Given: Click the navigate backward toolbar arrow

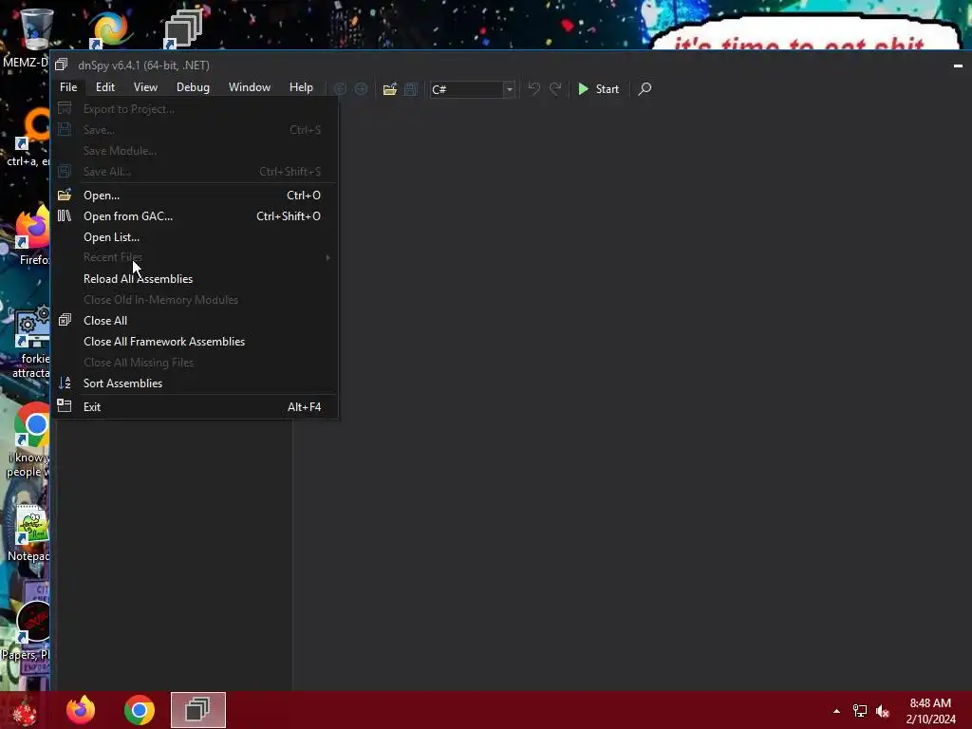Looking at the screenshot, I should [x=340, y=89].
